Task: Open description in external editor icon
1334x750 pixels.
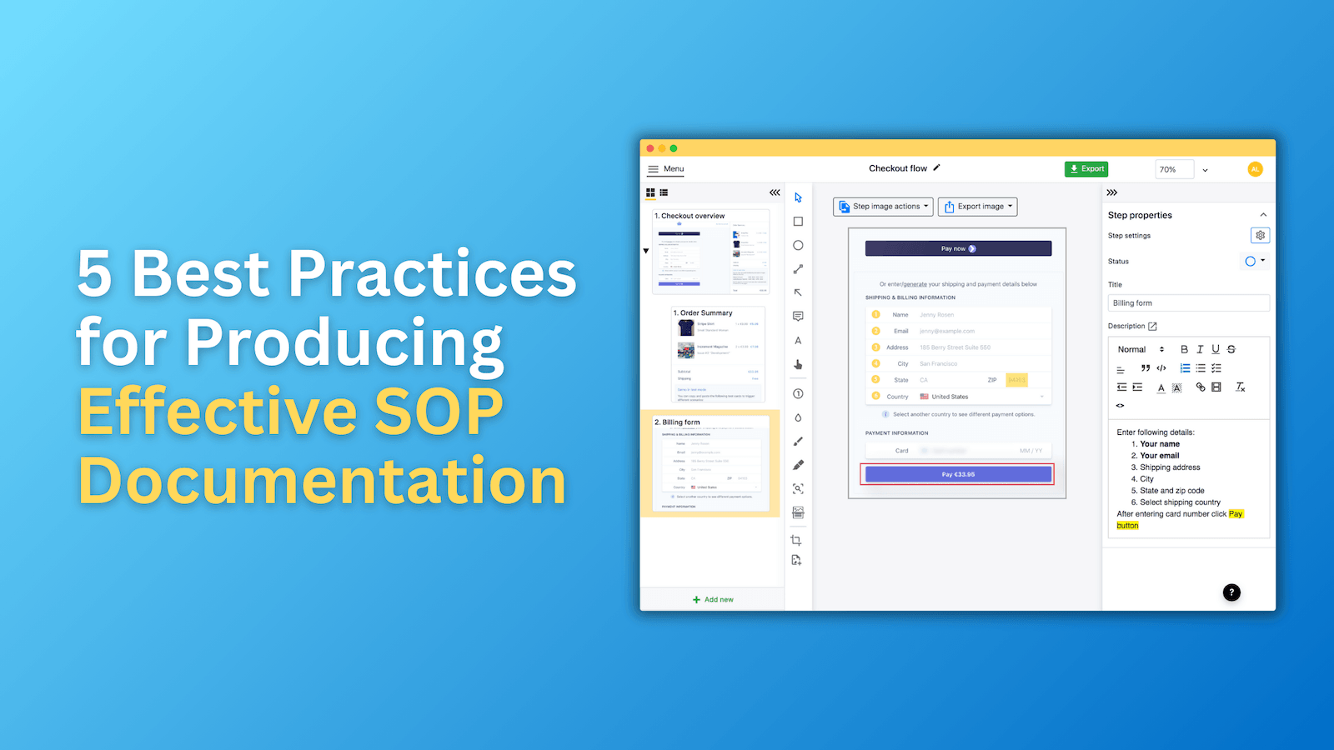Action: pyautogui.click(x=1152, y=326)
